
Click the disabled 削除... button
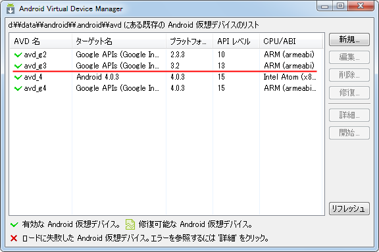click(349, 75)
